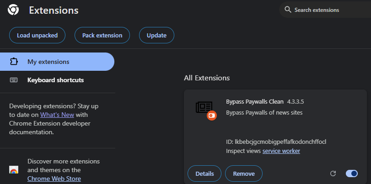Click the Bypass Paywalls Clean newspaper icon
Image resolution: width=371 pixels, height=184 pixels.
(204, 107)
